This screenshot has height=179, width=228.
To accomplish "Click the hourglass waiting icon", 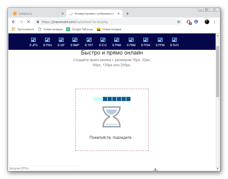I will (111, 117).
